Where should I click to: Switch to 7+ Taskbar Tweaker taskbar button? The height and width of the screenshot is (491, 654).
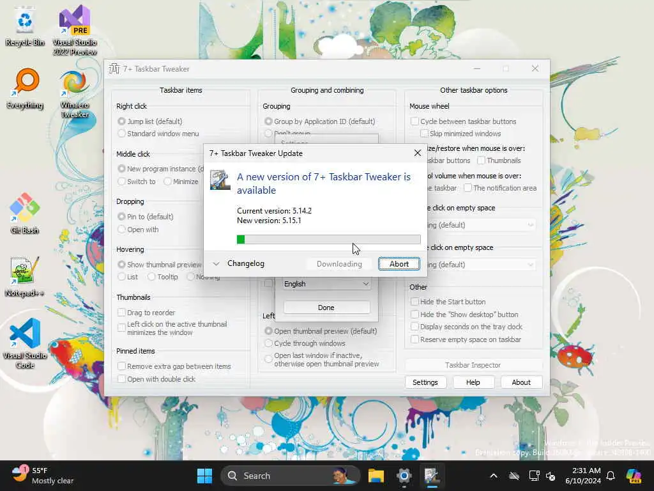pos(432,476)
